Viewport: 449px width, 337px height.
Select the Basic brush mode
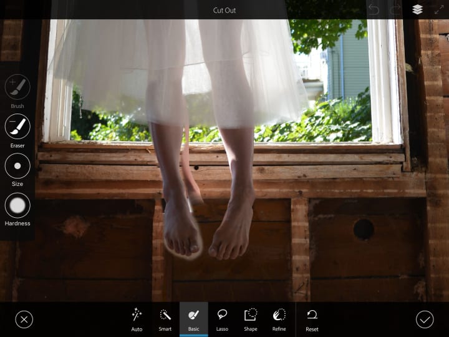[x=193, y=320]
